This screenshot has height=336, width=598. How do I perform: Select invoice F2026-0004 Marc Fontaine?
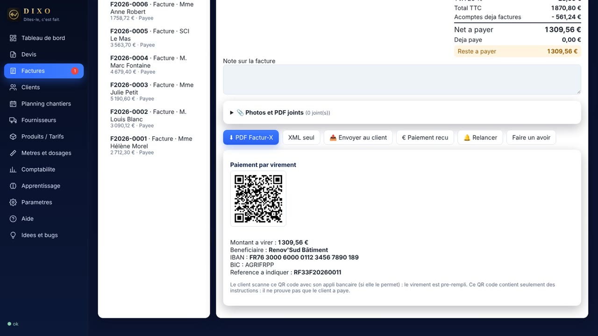[x=154, y=64]
